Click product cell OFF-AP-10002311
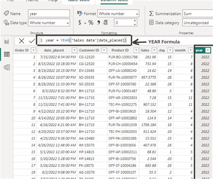This screenshot has height=179, width=213. click(x=123, y=152)
